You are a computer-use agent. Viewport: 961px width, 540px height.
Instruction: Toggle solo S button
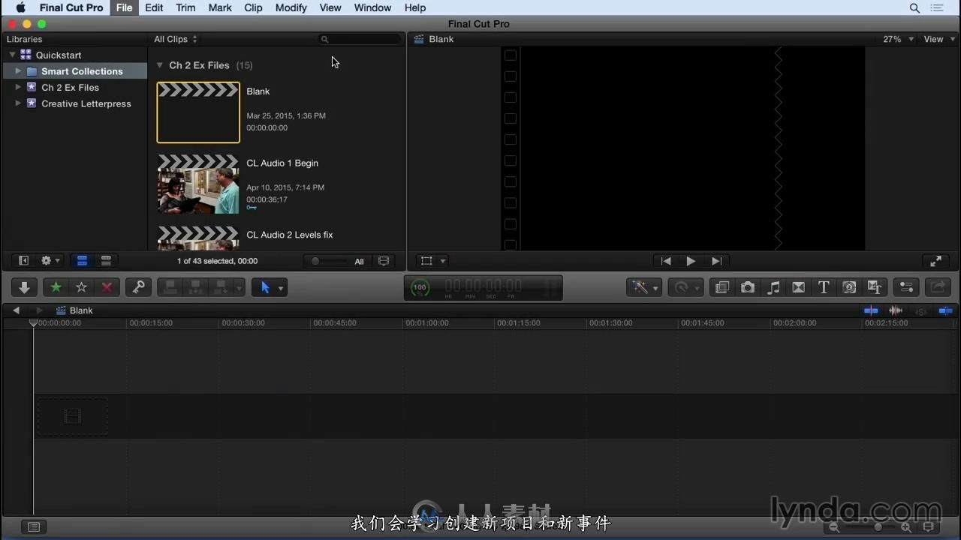click(x=921, y=310)
